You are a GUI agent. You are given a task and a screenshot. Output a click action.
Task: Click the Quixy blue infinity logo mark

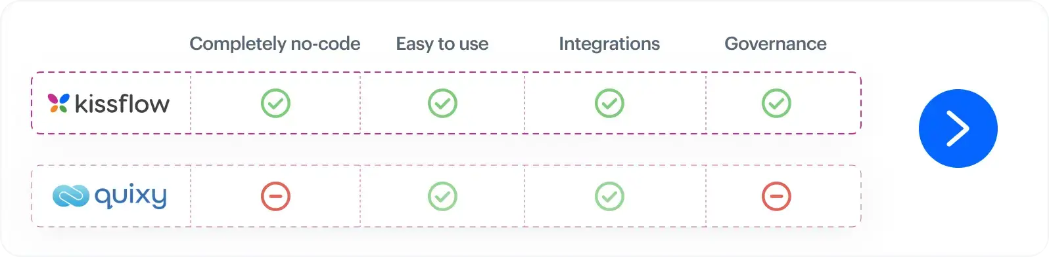71,196
